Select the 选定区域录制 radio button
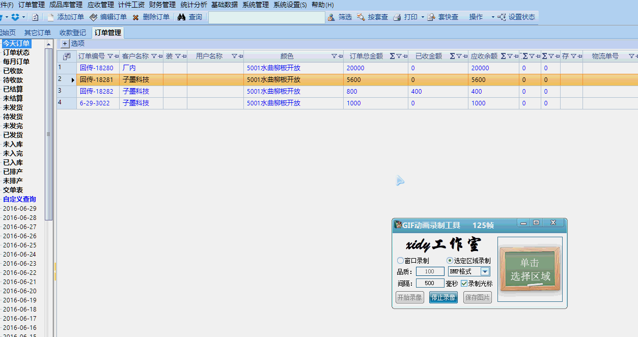This screenshot has height=337, width=638. pos(450,261)
